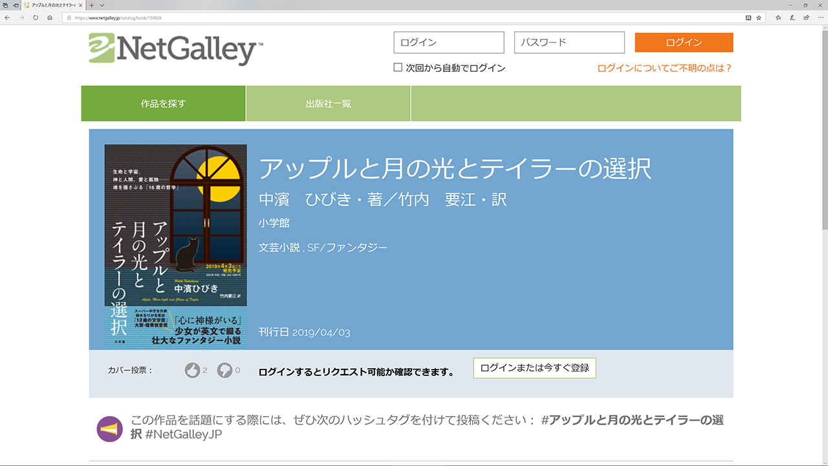Set these tabs aside icon
The height and width of the screenshot is (466, 828).
(x=15, y=5)
